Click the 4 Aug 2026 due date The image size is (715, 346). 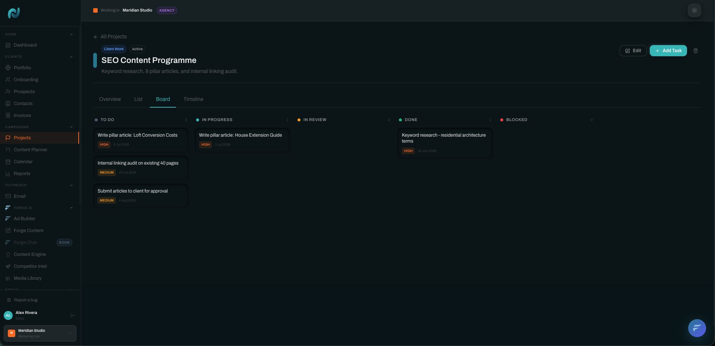(127, 200)
